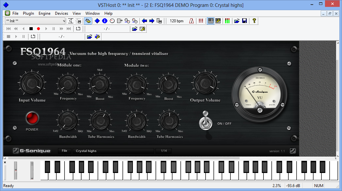Close the keyboard bar with small x

pyautogui.click(x=5, y=162)
